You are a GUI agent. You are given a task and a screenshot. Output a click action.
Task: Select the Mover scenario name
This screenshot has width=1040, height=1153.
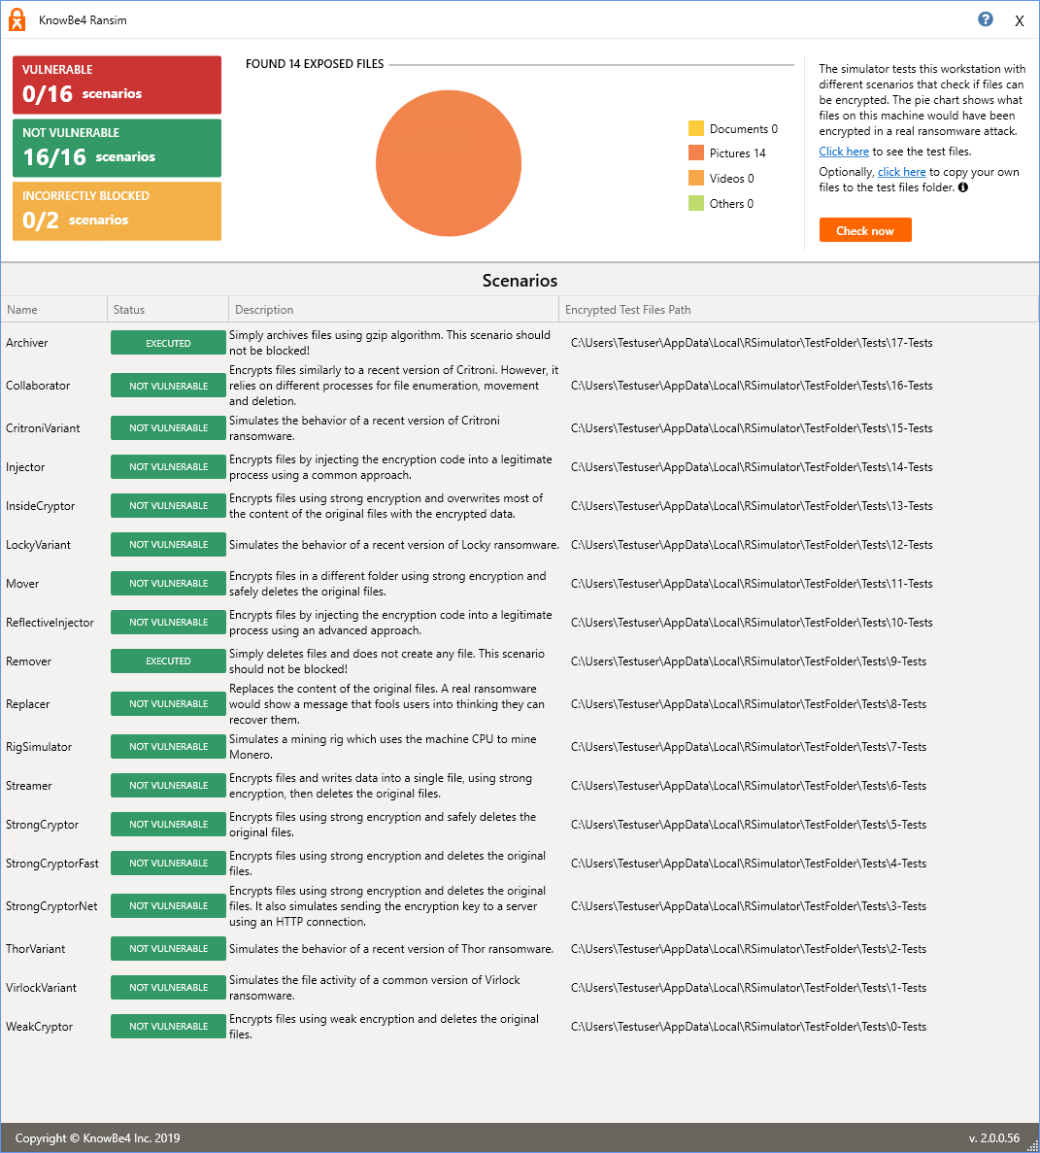(x=22, y=584)
